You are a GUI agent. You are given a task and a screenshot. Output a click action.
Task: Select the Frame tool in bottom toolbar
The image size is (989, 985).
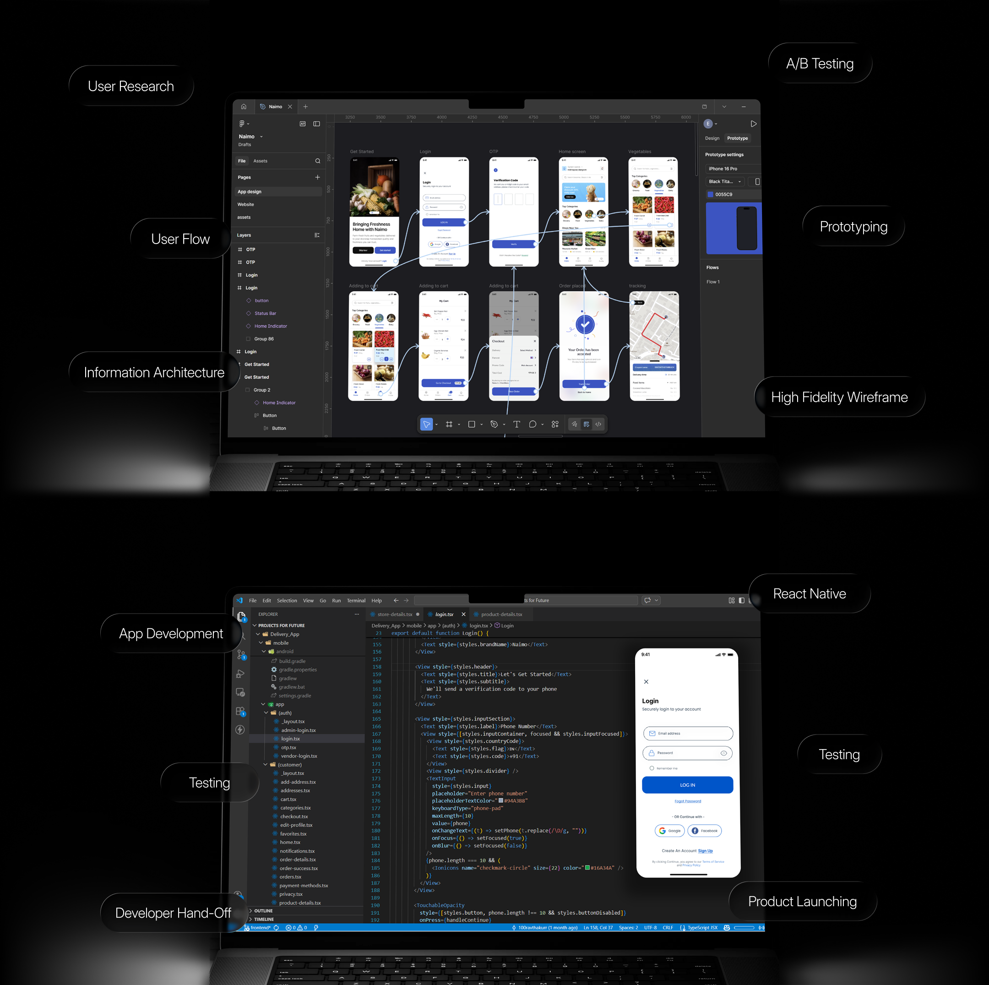(x=449, y=424)
